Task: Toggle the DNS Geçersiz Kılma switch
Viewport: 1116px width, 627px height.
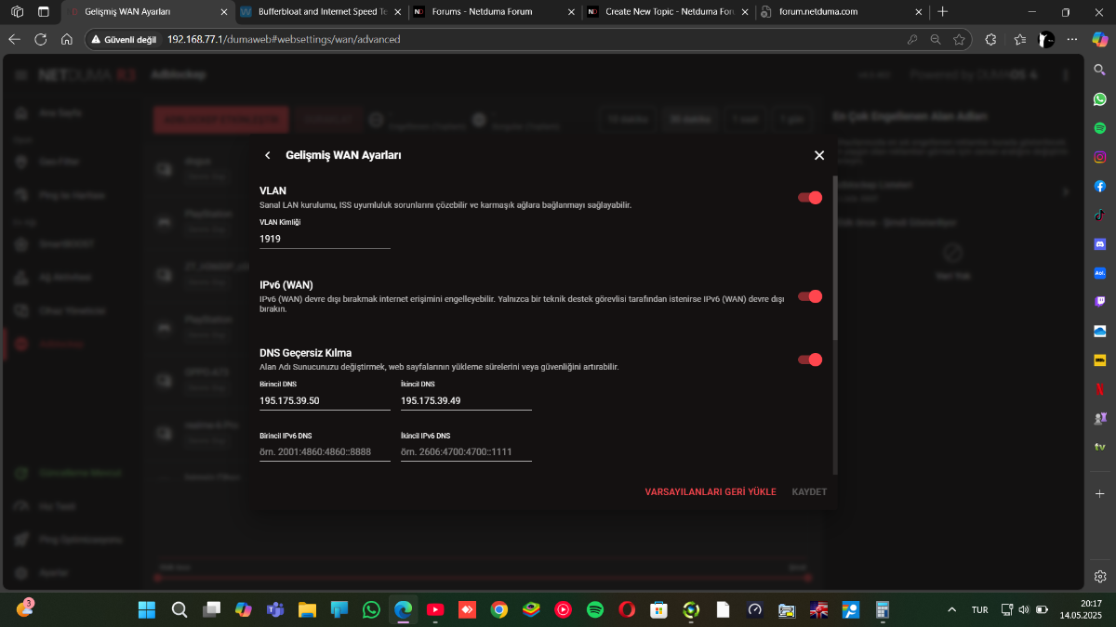Action: tap(810, 359)
